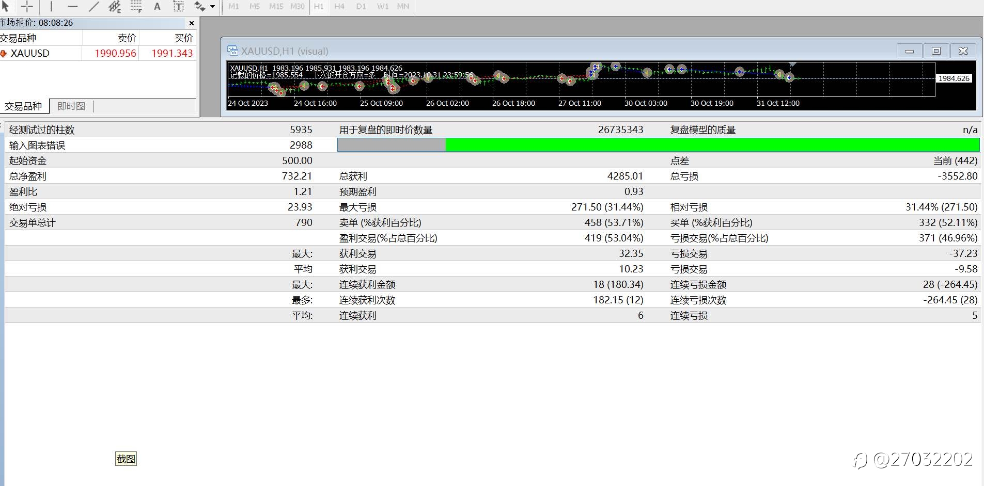Pick the Fibonacci retracement tool
Image resolution: width=984 pixels, height=486 pixels.
[x=136, y=6]
